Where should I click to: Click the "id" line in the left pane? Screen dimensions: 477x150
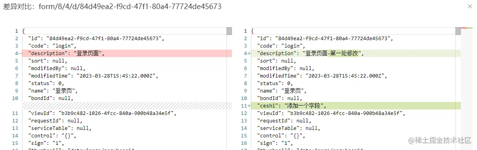(x=96, y=38)
